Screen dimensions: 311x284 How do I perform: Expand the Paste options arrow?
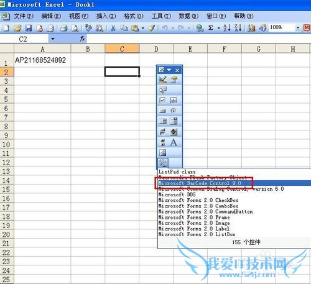tap(143, 28)
